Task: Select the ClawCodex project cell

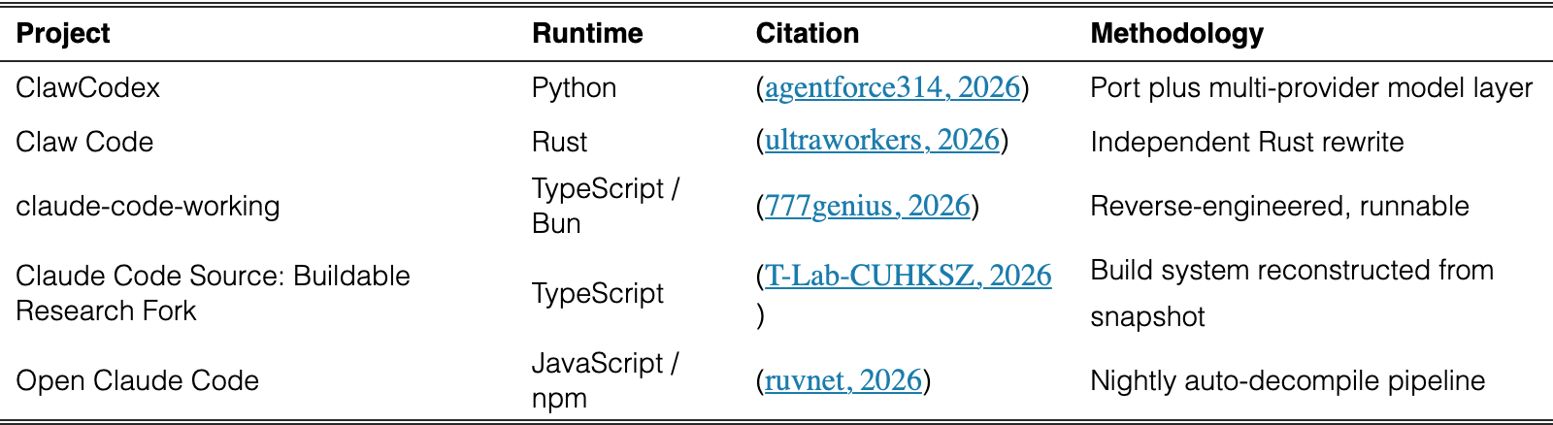Action: (x=88, y=87)
